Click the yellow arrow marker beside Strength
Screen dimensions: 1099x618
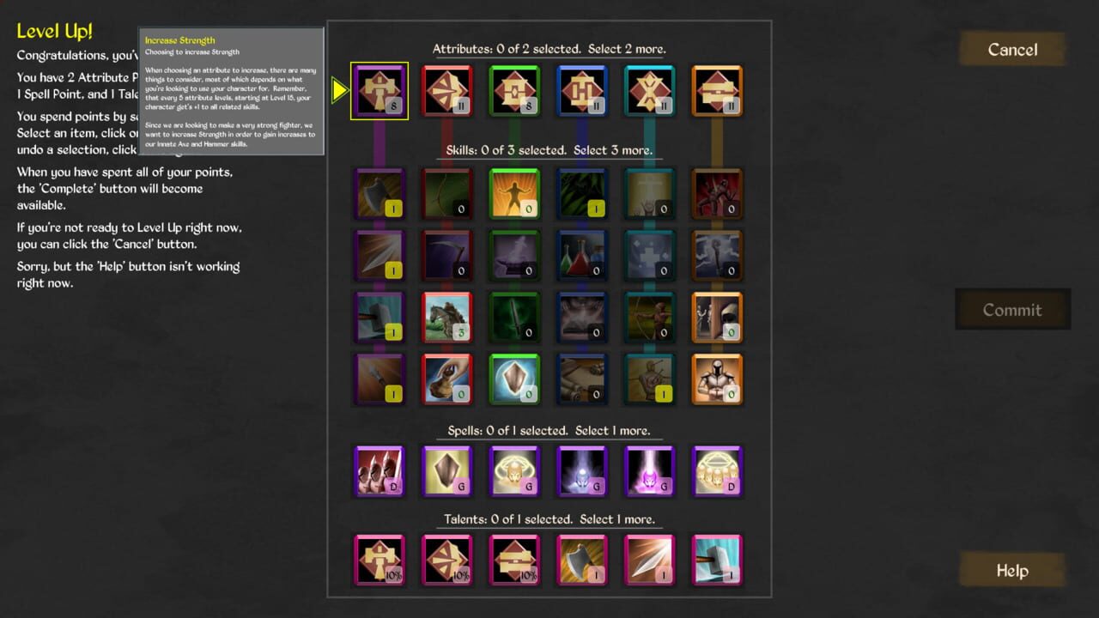click(339, 89)
